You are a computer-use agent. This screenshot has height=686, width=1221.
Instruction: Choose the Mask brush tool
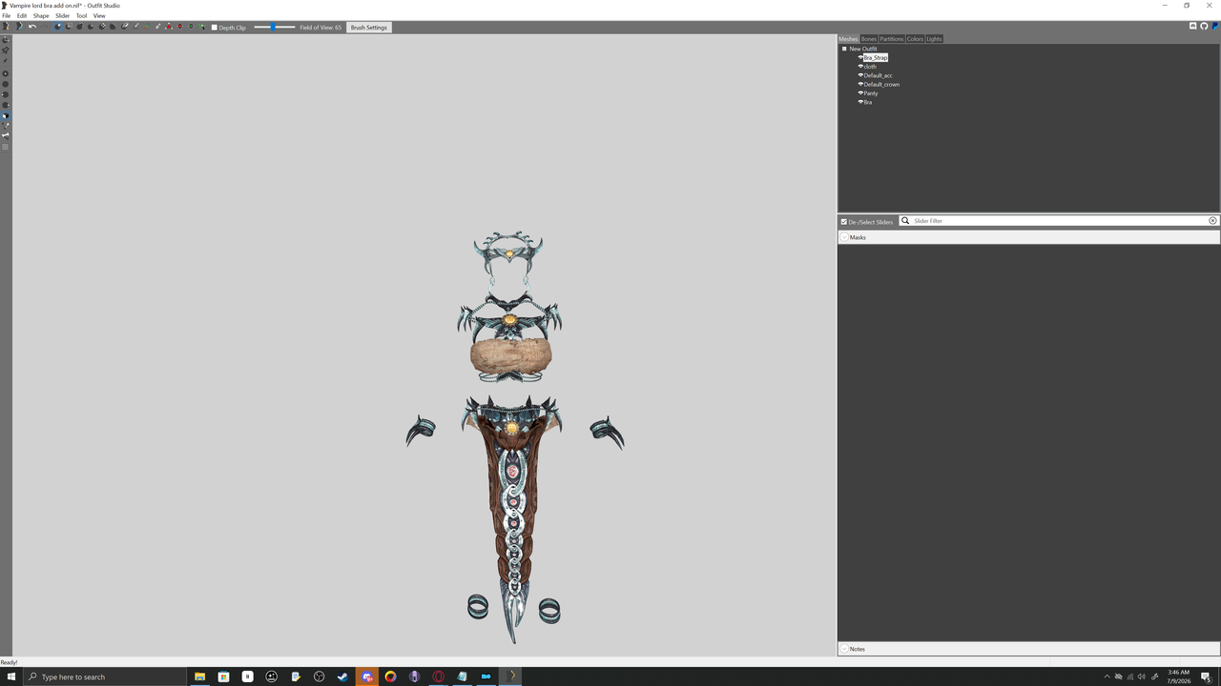(69, 27)
